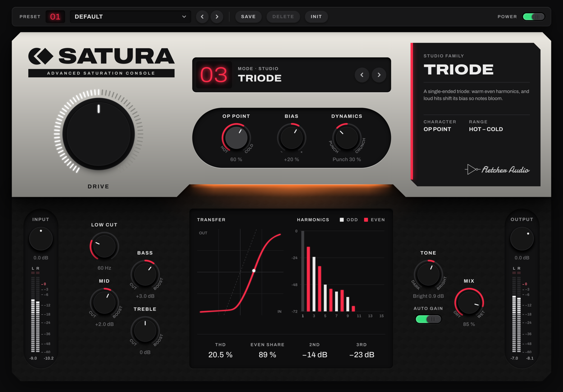
Task: Click the EVEN harmonics legend swatch
Action: pyautogui.click(x=366, y=220)
